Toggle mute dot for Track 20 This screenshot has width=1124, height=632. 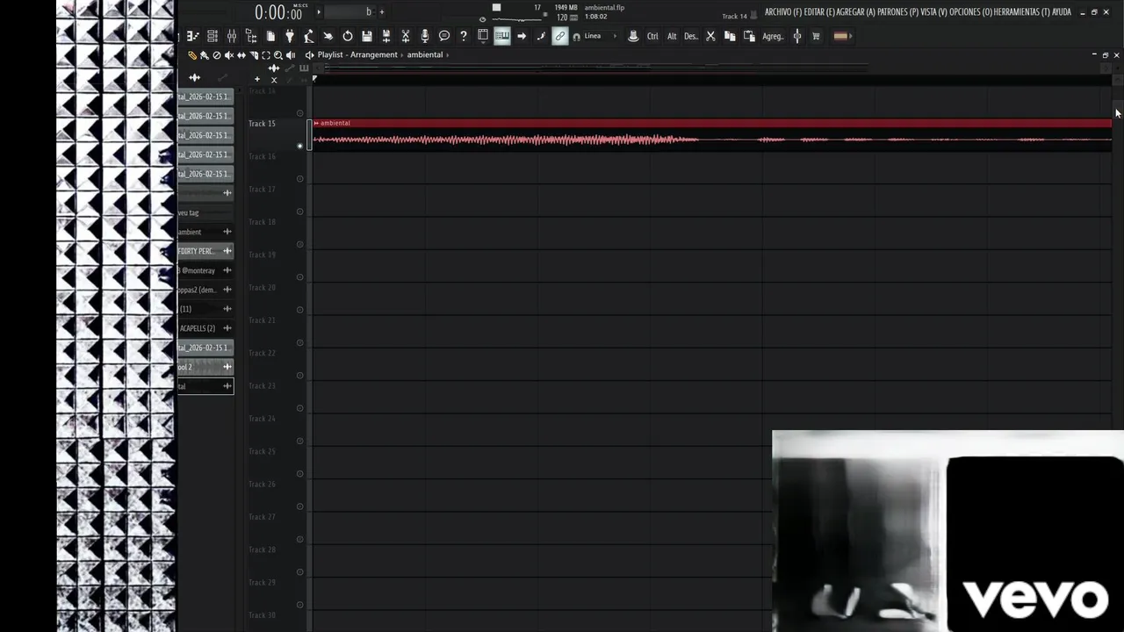pos(300,309)
